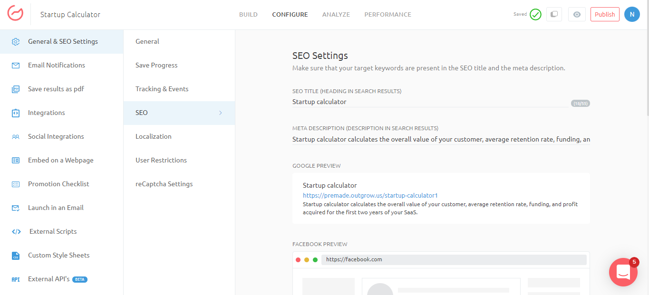Select Localization in the settings submenu
649x295 pixels.
(x=154, y=137)
